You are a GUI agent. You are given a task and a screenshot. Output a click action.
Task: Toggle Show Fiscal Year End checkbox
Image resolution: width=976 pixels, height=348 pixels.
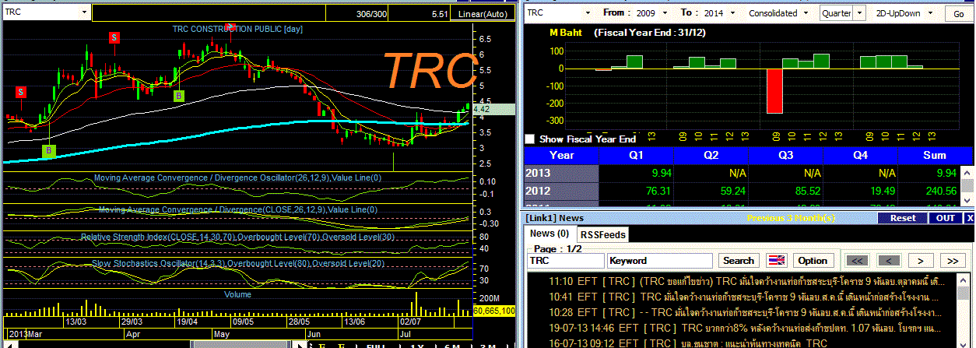[x=530, y=139]
